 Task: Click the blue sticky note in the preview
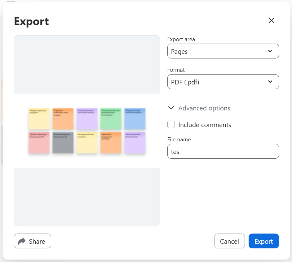click(135, 119)
